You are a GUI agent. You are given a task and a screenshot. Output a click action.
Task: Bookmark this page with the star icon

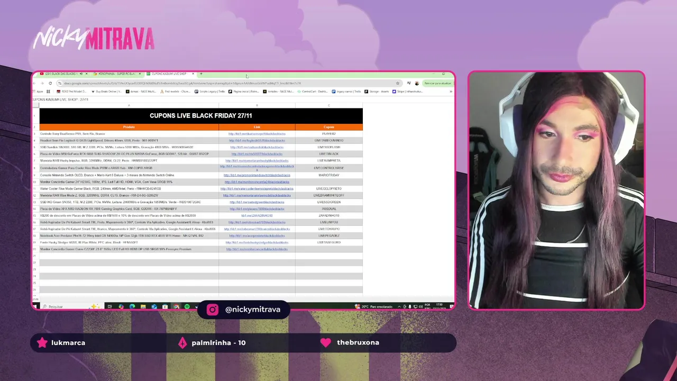398,83
